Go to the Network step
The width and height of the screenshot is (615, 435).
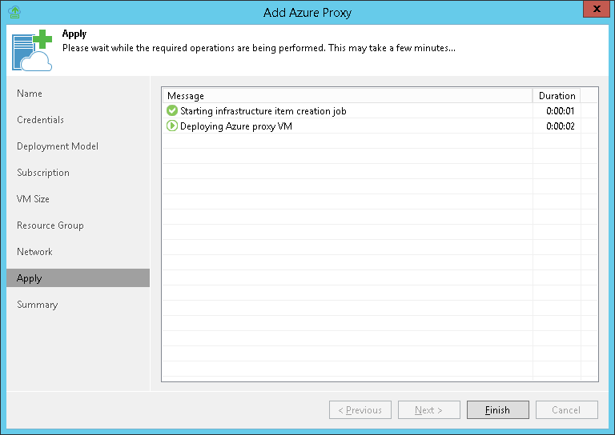34,252
